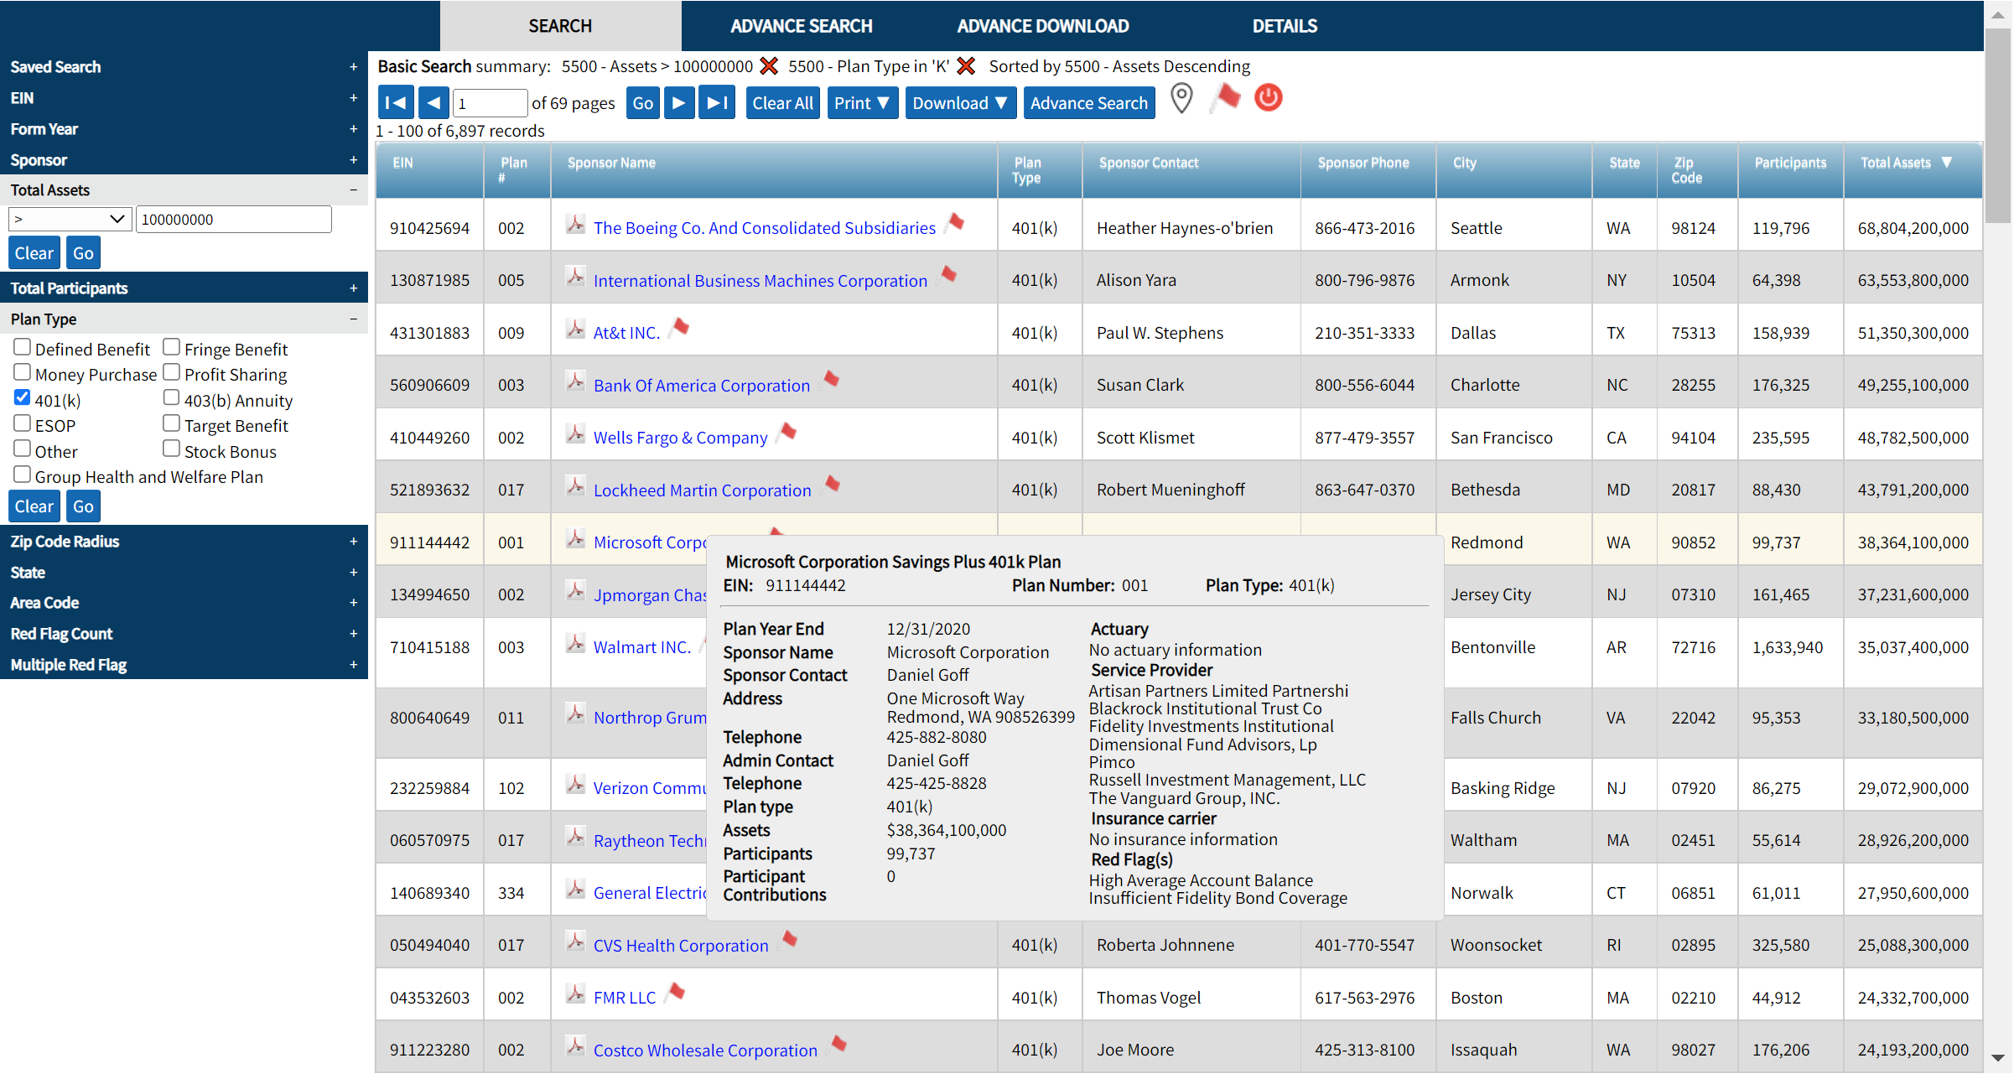
Task: Open PDF icon for Walmart INC. row
Action: [575, 644]
